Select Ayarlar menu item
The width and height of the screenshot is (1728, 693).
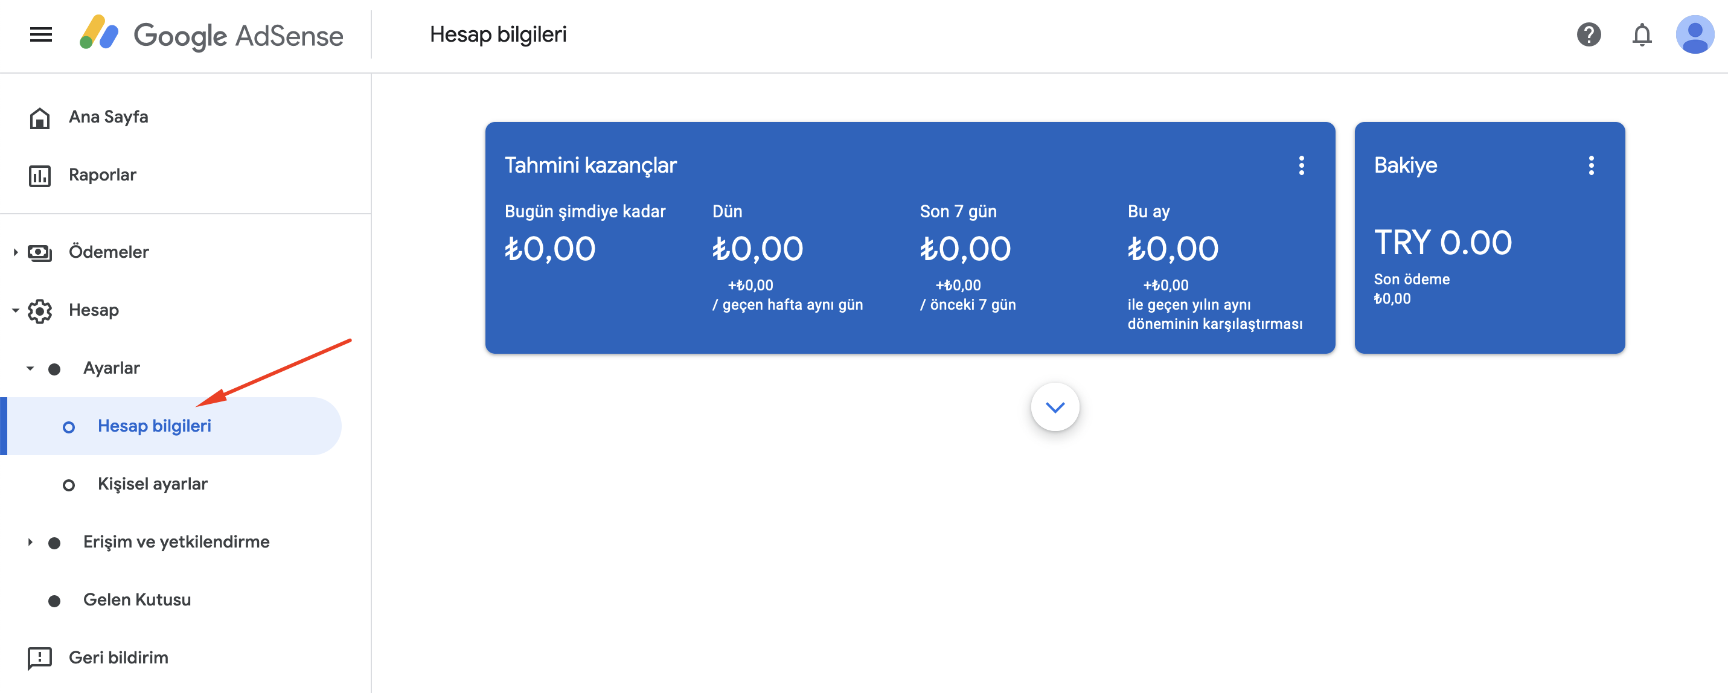pyautogui.click(x=111, y=368)
